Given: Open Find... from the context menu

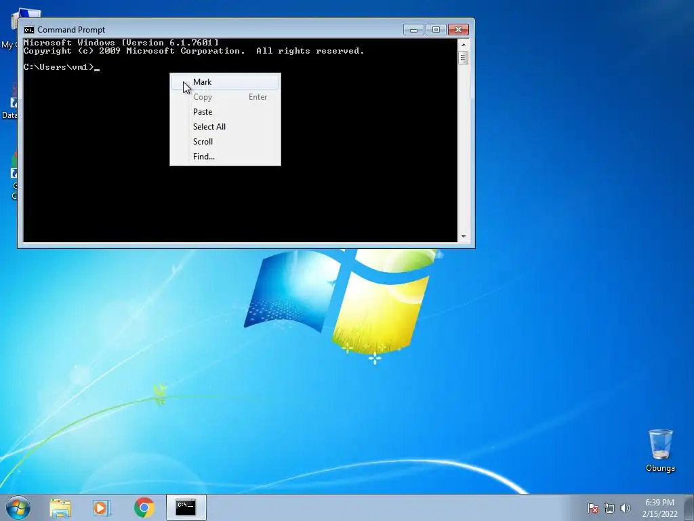Looking at the screenshot, I should (x=225, y=157).
